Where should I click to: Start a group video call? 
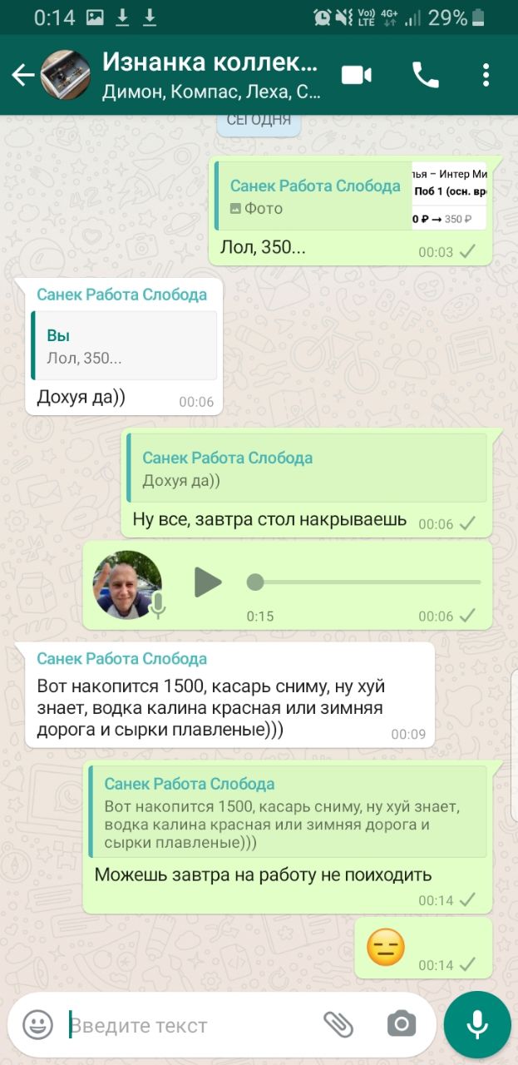[358, 76]
